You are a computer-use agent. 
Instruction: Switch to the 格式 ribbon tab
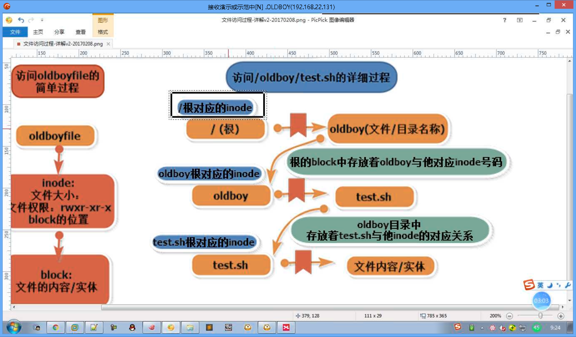(x=103, y=32)
